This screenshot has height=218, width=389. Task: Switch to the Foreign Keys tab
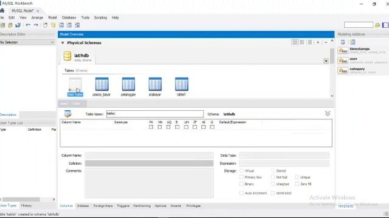(103, 206)
